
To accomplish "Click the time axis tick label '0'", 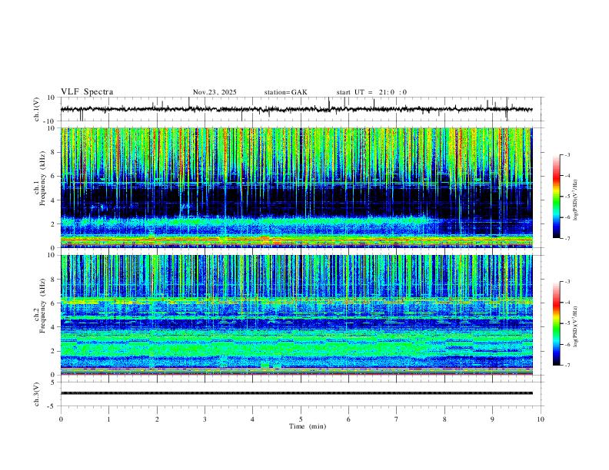I will (61, 419).
